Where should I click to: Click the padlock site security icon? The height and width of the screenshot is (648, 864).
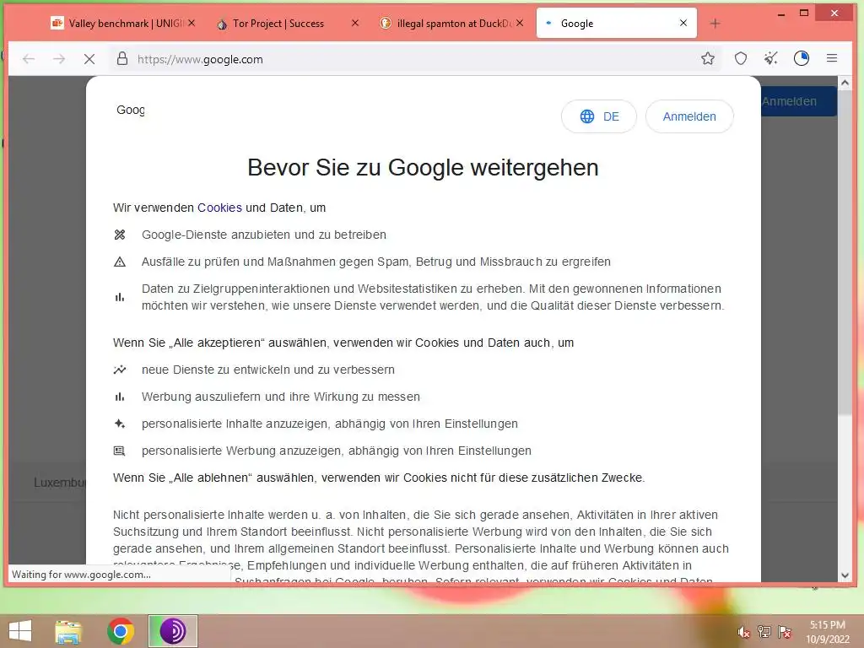(122, 59)
